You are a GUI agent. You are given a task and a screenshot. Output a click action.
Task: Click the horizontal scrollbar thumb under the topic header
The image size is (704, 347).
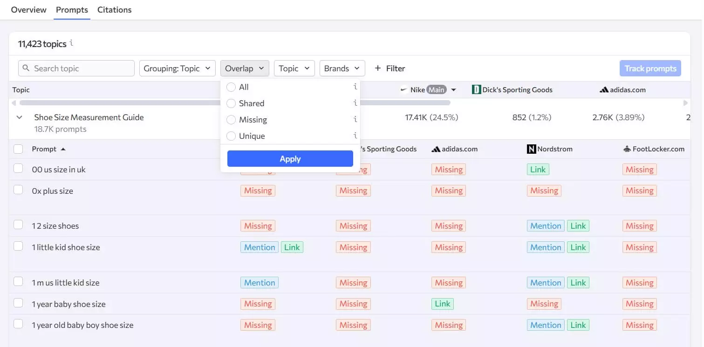(x=235, y=102)
